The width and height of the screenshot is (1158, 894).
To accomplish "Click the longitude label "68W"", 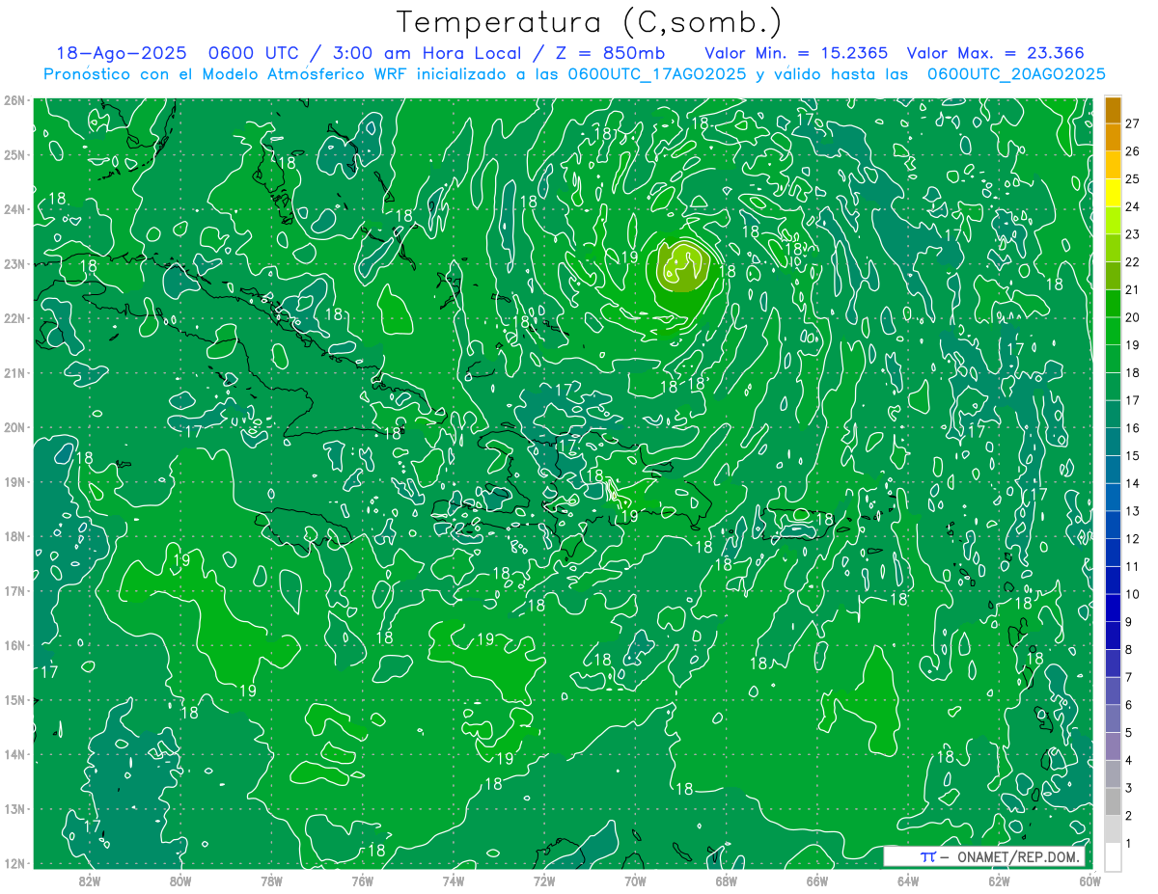I will (x=727, y=880).
